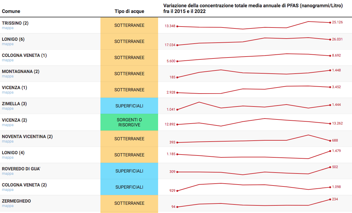Image resolution: width=352 pixels, height=213 pixels.
Task: Click mappa link beneath NOVENTA VICENTINA (2)
Action: point(8,141)
